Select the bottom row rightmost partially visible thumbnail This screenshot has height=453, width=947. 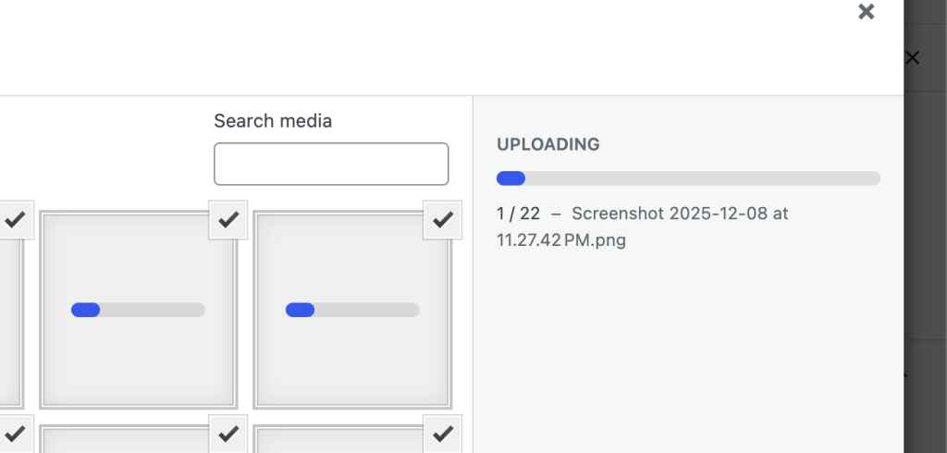point(344,440)
